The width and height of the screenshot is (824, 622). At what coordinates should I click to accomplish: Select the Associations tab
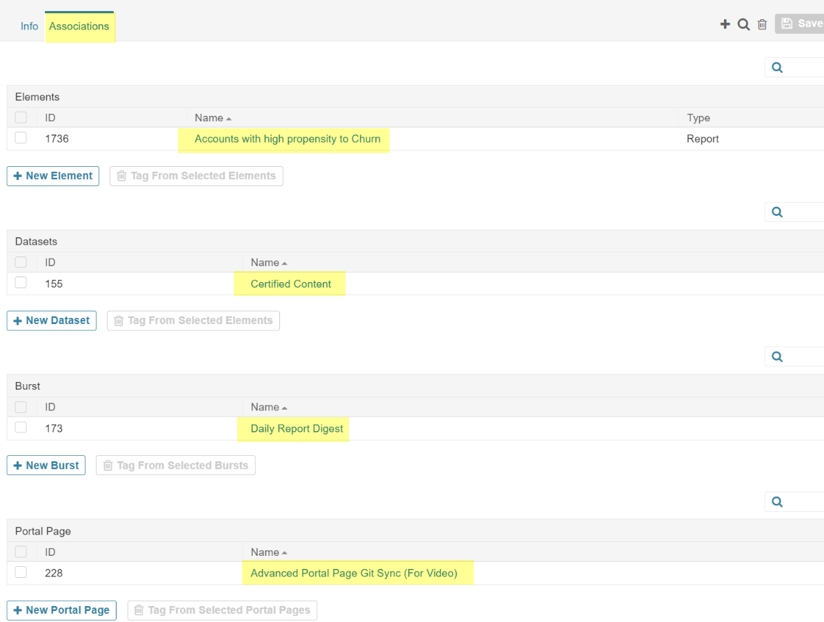point(79,26)
